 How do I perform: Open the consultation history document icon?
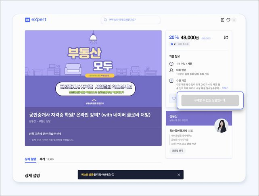[223, 20]
